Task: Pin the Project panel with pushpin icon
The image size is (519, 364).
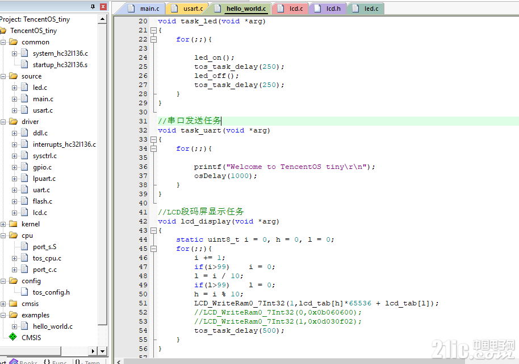Action: point(93,7)
